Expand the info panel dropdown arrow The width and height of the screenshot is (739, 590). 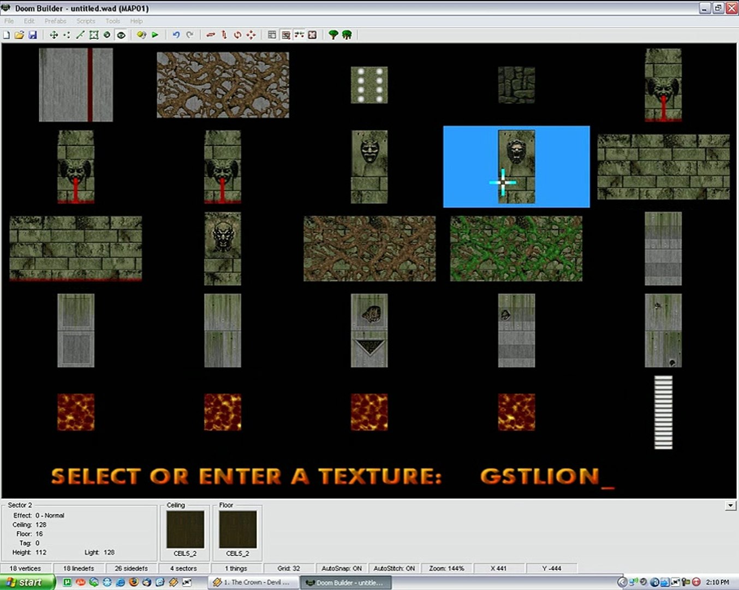[x=730, y=506]
